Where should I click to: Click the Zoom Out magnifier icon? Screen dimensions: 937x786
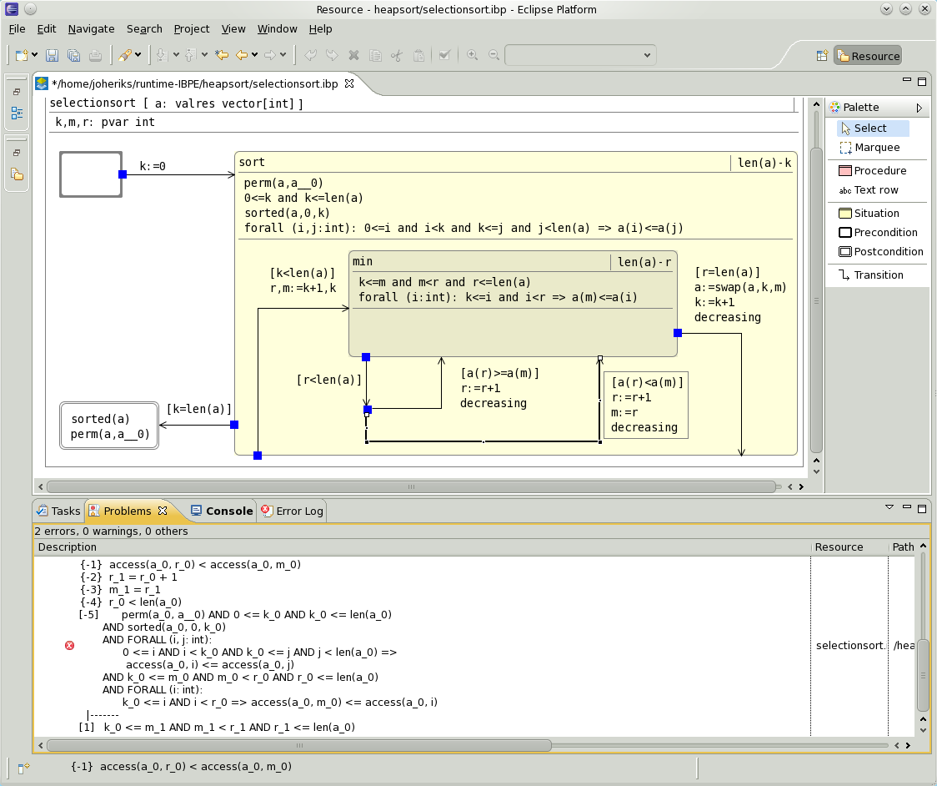tap(494, 55)
